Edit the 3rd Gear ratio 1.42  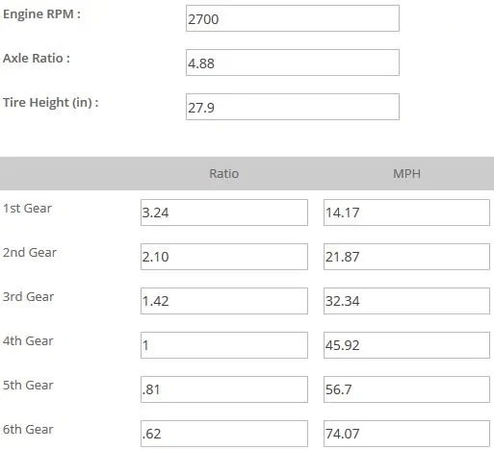[224, 301]
